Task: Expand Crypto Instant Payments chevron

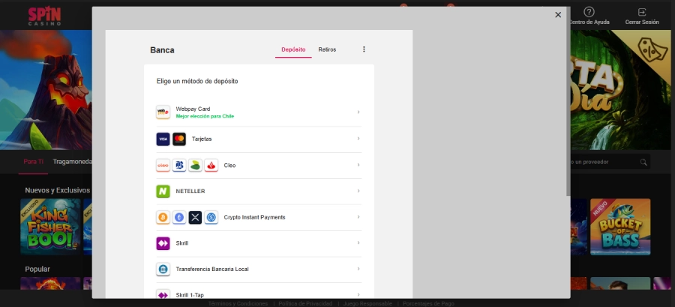Action: point(358,217)
